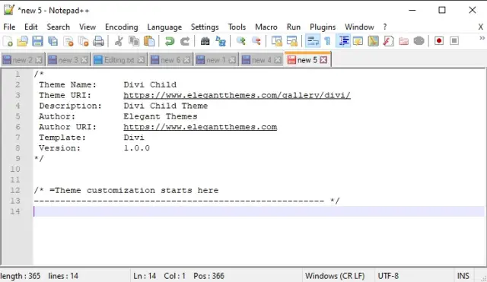Open the Replace tool icon

tap(221, 41)
